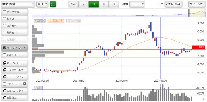Switch to the TICK chart tab

coord(74,4)
